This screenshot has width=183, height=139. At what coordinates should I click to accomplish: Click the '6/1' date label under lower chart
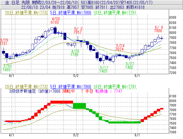click(x=137, y=135)
